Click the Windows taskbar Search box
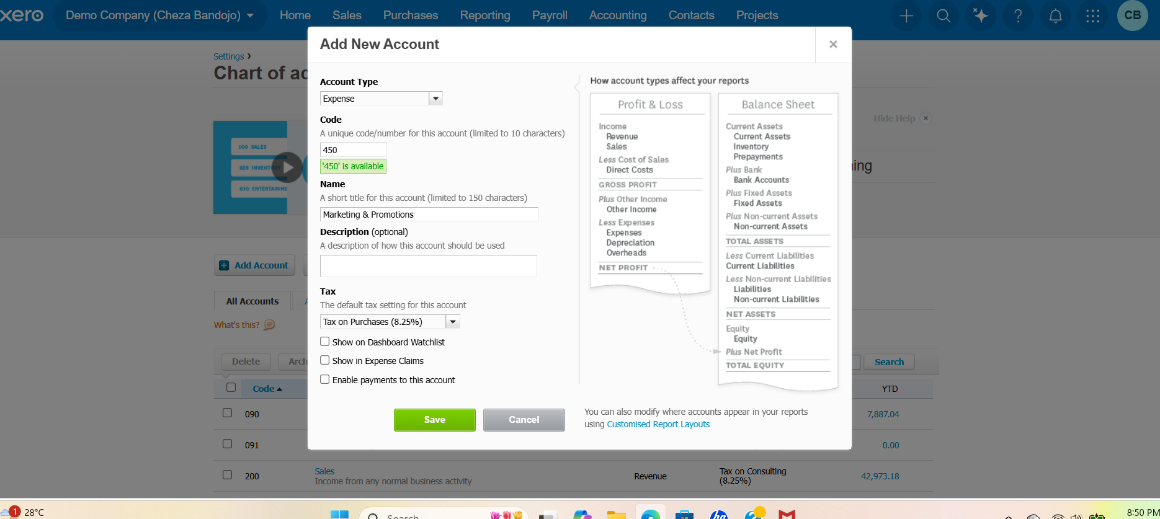Image resolution: width=1160 pixels, height=519 pixels. click(x=443, y=515)
